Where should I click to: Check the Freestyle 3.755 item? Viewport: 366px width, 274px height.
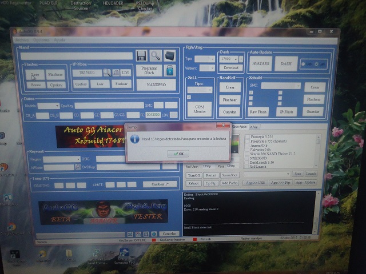[246, 136]
